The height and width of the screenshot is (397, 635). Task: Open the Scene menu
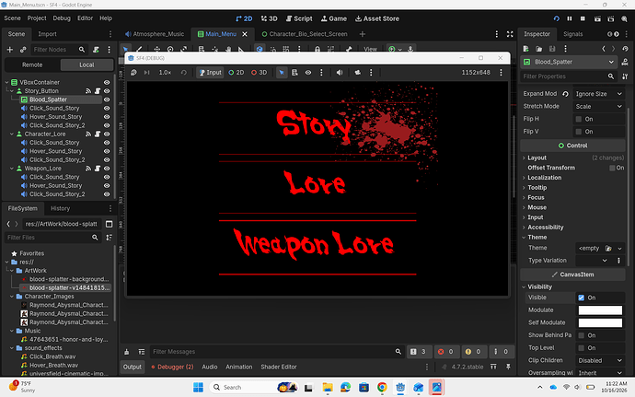12,18
